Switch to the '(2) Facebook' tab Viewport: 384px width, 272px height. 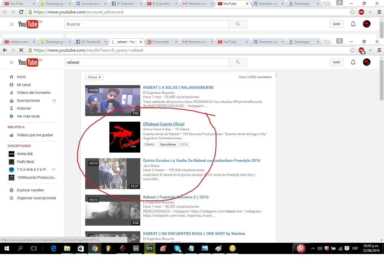[x=91, y=42]
